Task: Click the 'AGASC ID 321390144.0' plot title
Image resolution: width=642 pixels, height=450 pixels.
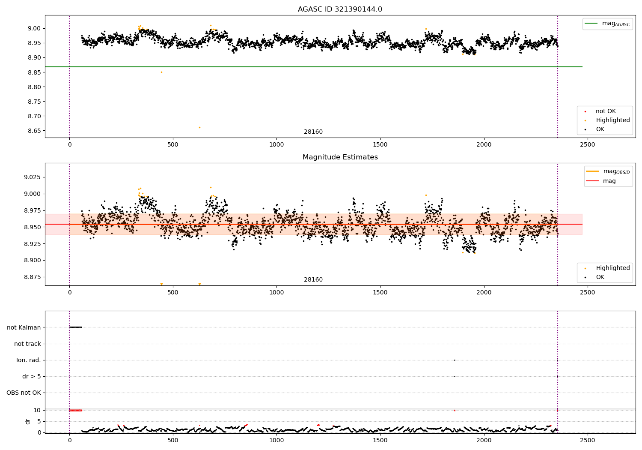Action: (x=340, y=9)
